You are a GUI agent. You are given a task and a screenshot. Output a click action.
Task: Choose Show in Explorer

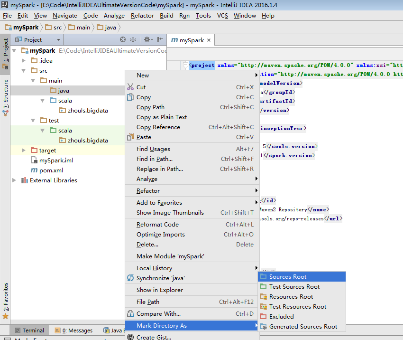[x=192, y=290]
